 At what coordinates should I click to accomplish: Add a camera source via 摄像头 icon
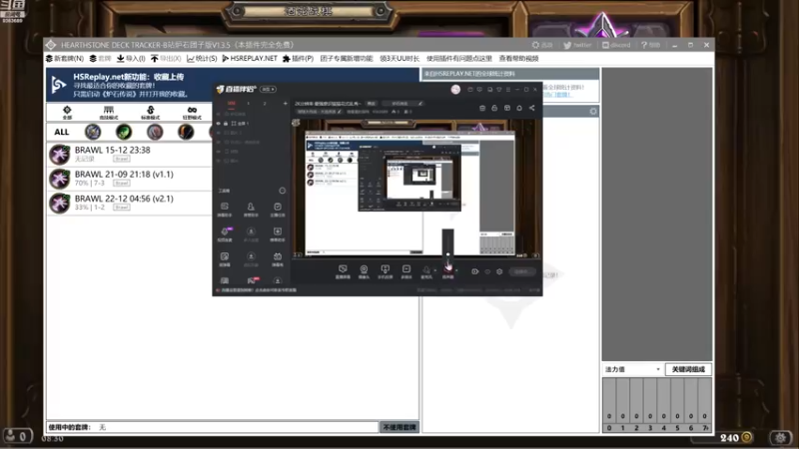tap(364, 271)
